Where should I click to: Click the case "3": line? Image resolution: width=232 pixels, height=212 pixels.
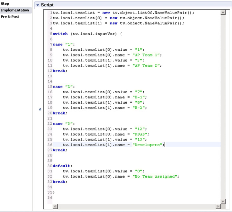pos(64,124)
